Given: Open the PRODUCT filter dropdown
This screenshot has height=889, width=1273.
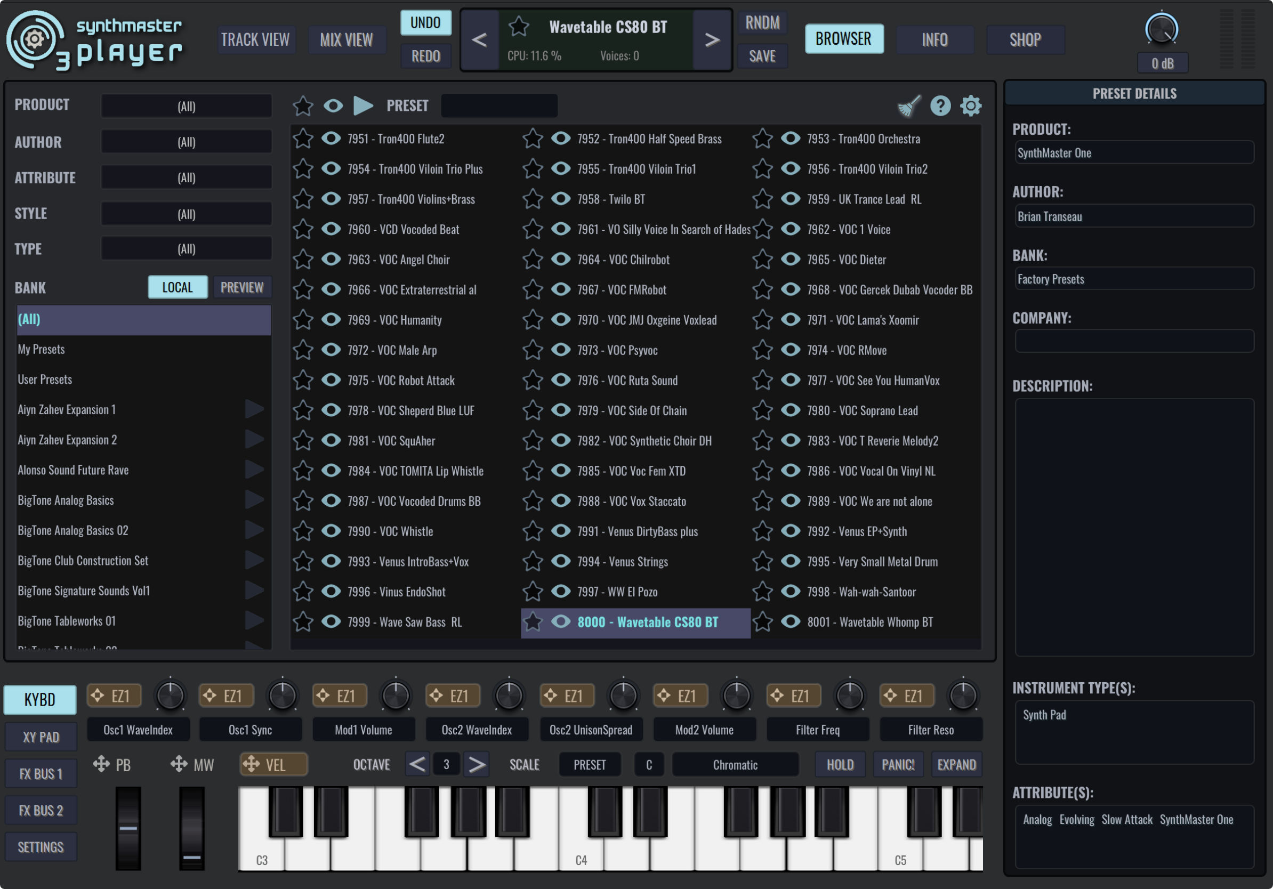Looking at the screenshot, I should tap(186, 106).
